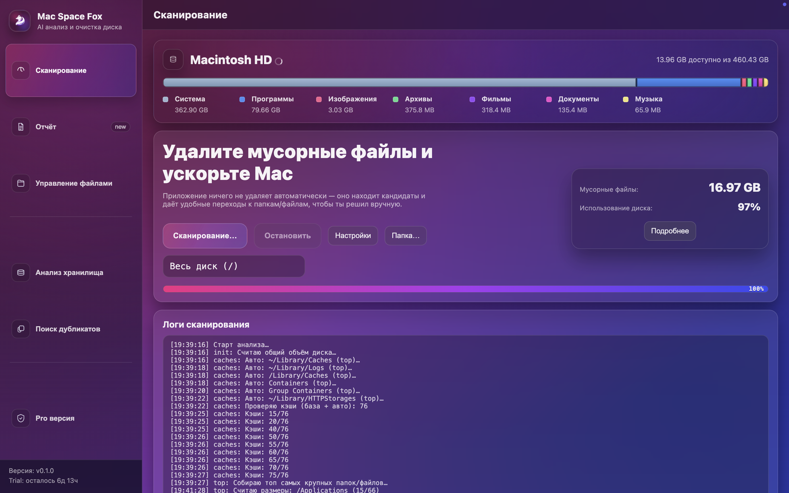Click the duplicates icon beside Поиск дубликатов
The width and height of the screenshot is (789, 493).
point(21,329)
